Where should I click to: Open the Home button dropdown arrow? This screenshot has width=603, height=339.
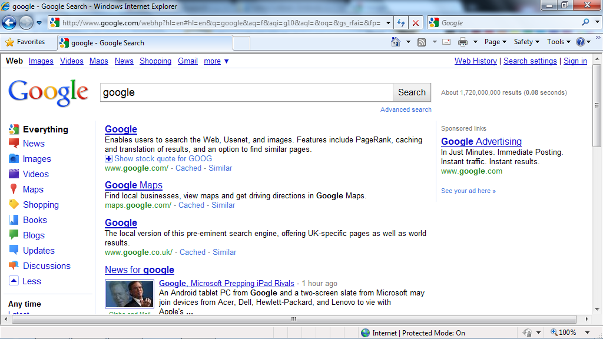pos(408,42)
